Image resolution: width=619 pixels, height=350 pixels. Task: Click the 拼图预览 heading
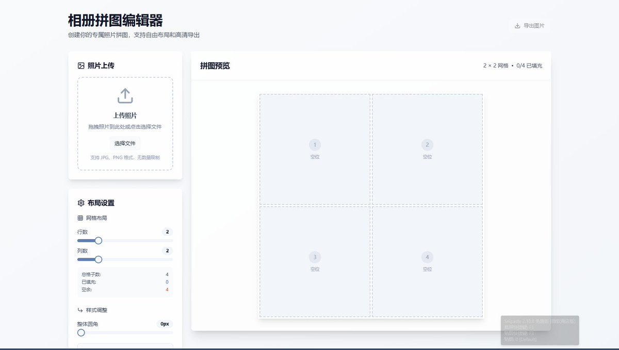pyautogui.click(x=215, y=66)
